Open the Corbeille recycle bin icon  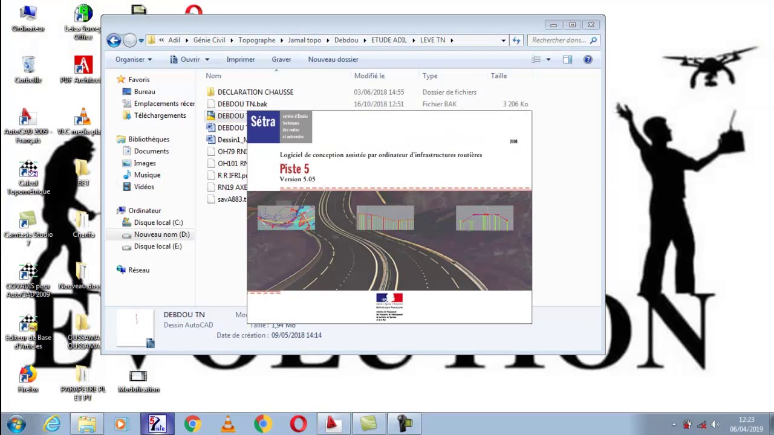tap(28, 69)
